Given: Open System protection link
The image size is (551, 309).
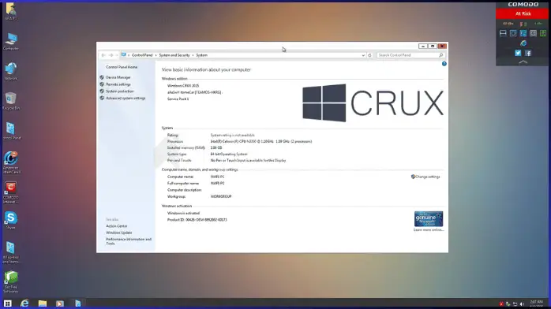Looking at the screenshot, I should pos(120,91).
